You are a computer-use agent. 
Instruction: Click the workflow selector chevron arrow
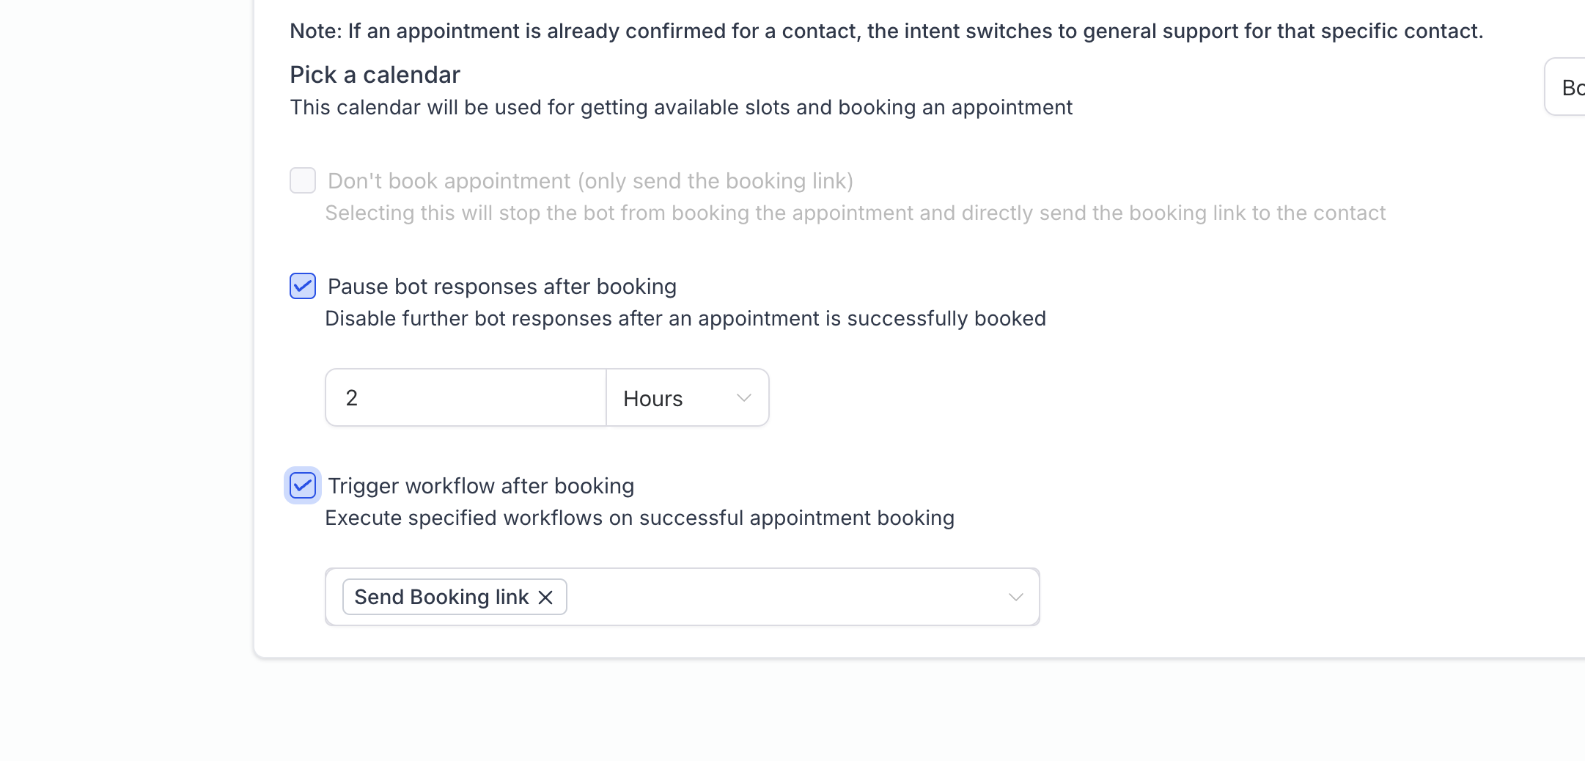[1015, 598]
